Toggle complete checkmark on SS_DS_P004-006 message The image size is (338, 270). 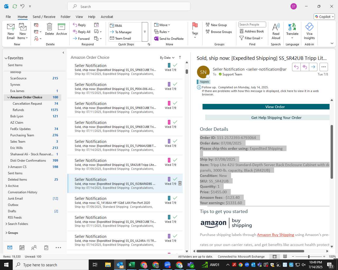(x=175, y=84)
